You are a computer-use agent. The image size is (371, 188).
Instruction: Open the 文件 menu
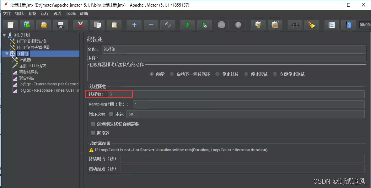coord(7,13)
